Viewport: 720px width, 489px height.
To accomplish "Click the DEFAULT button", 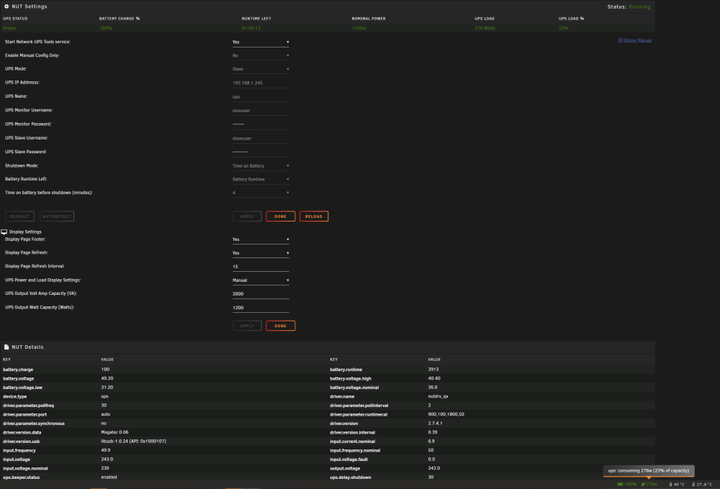I will point(19,216).
